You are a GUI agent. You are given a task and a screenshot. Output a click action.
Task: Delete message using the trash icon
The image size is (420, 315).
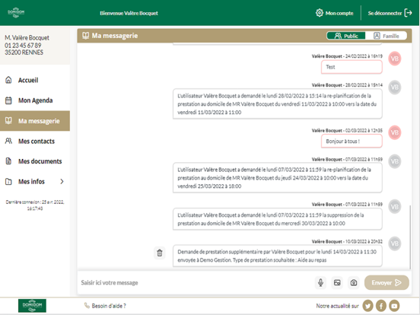tap(160, 253)
